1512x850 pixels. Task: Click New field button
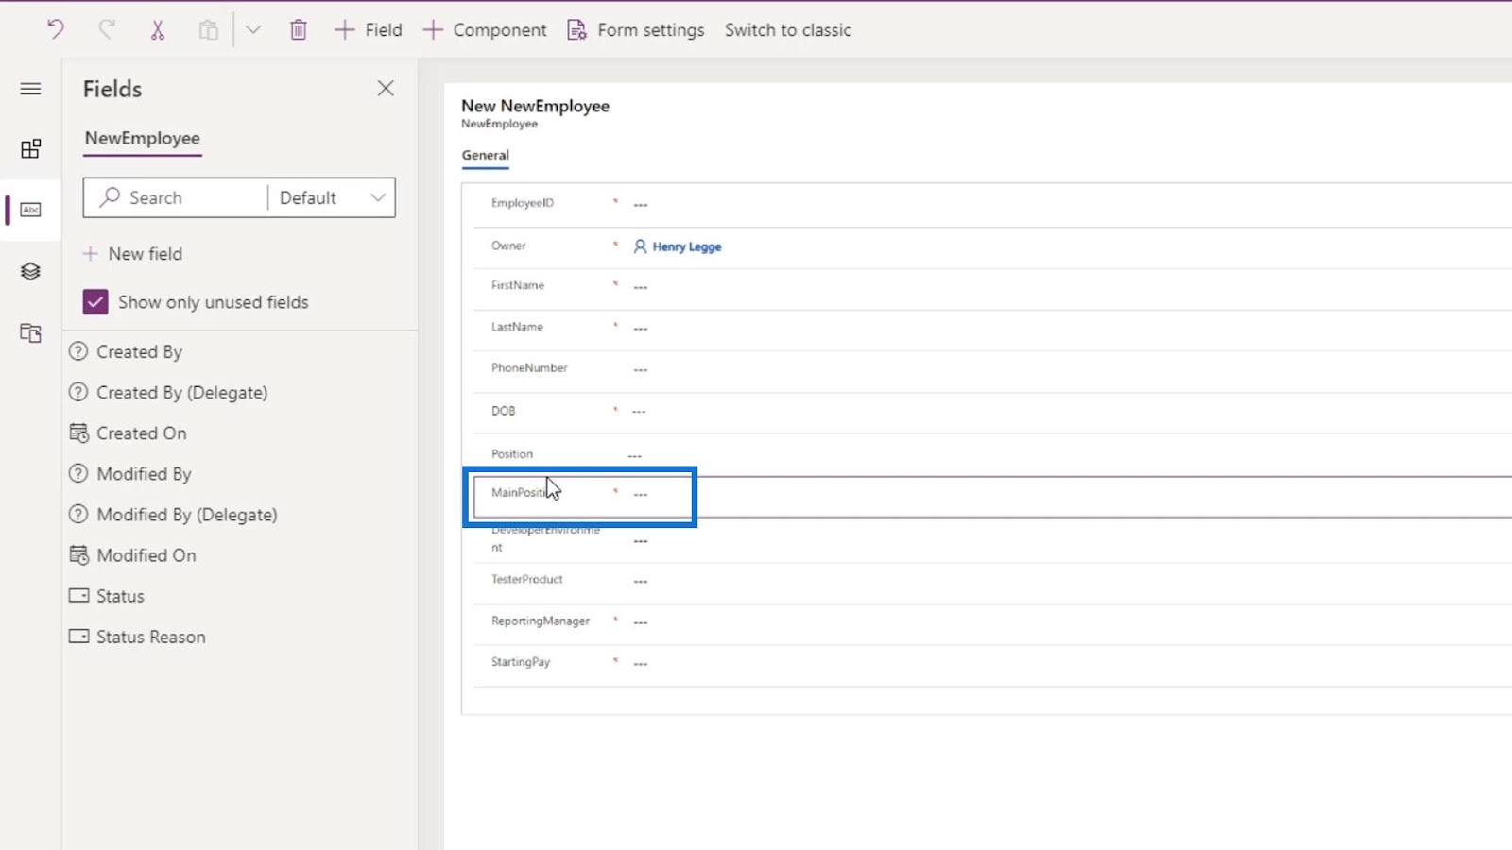[x=132, y=253]
